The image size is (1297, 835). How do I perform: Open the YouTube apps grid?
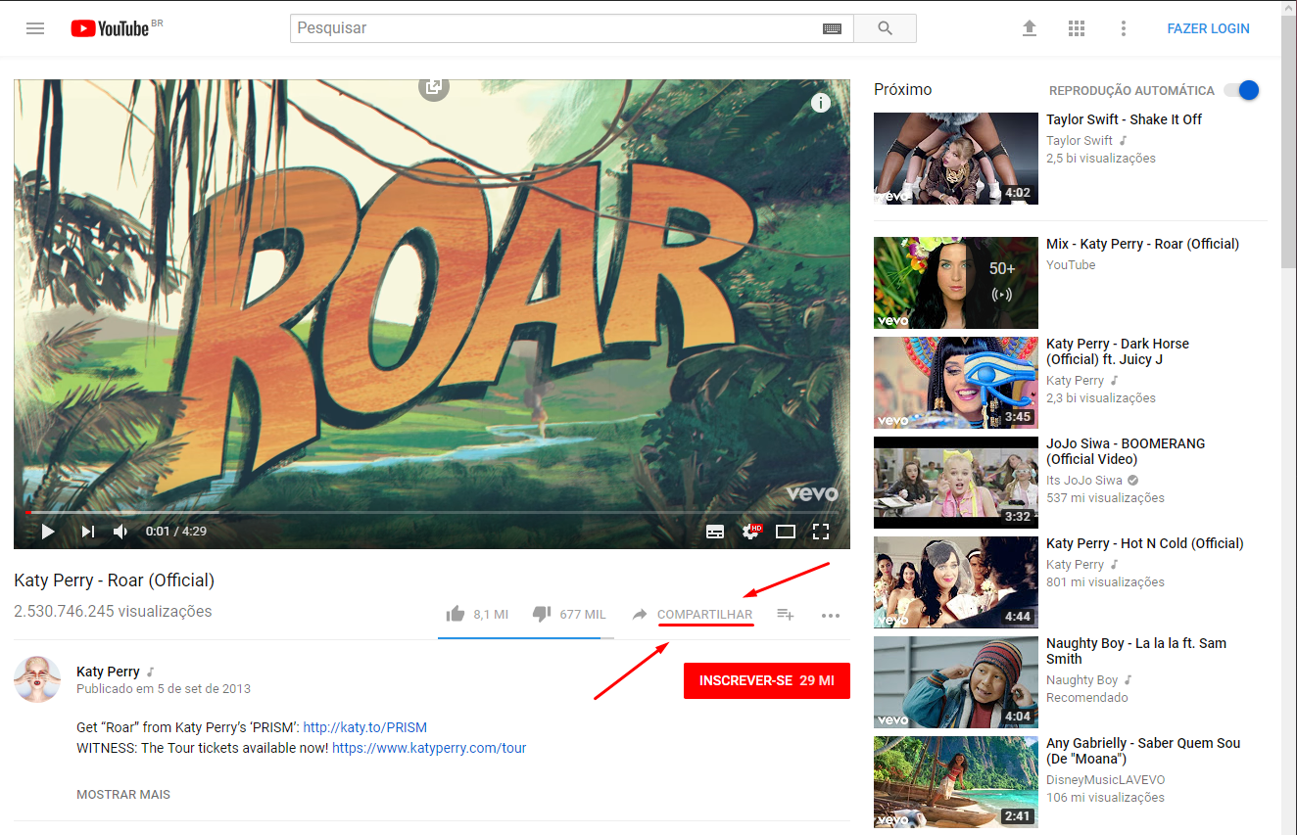[x=1077, y=28]
